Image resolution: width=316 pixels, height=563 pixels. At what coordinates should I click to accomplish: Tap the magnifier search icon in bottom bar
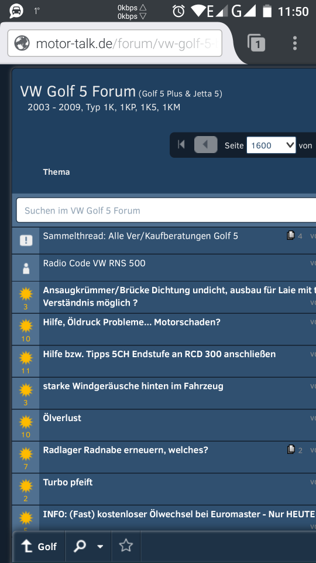80,547
